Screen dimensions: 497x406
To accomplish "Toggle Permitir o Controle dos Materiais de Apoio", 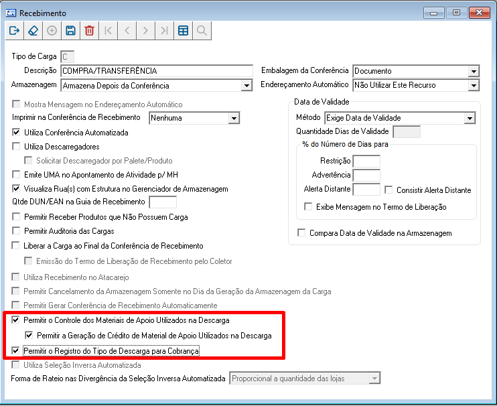I will 15,320.
